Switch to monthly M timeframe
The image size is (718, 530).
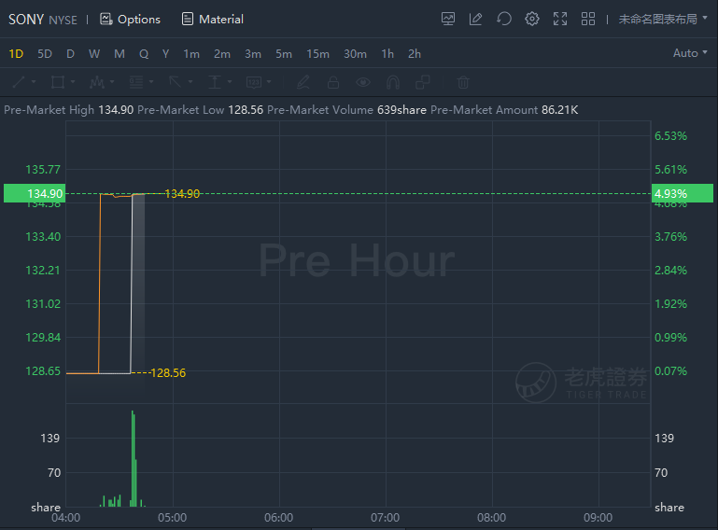(x=120, y=54)
